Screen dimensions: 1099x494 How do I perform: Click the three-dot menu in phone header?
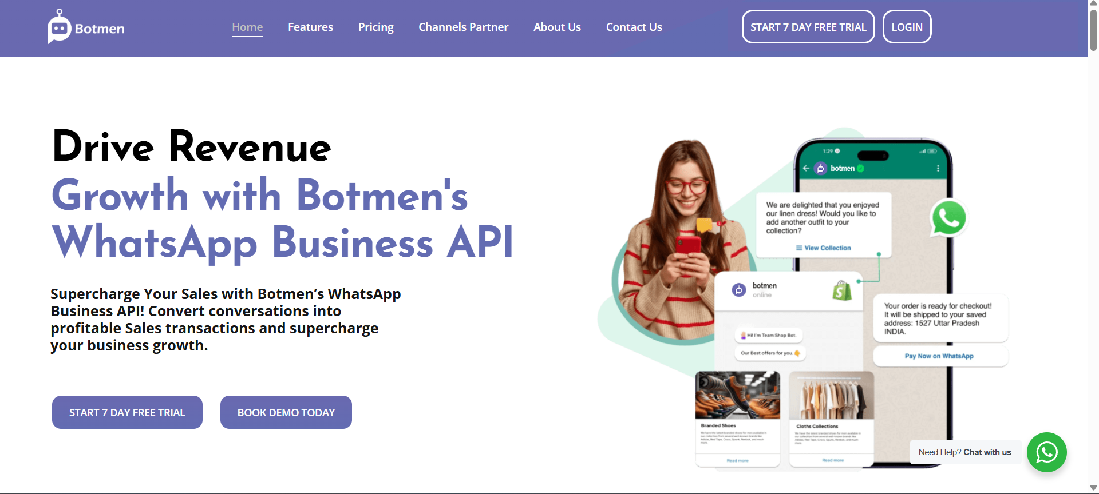pos(938,168)
